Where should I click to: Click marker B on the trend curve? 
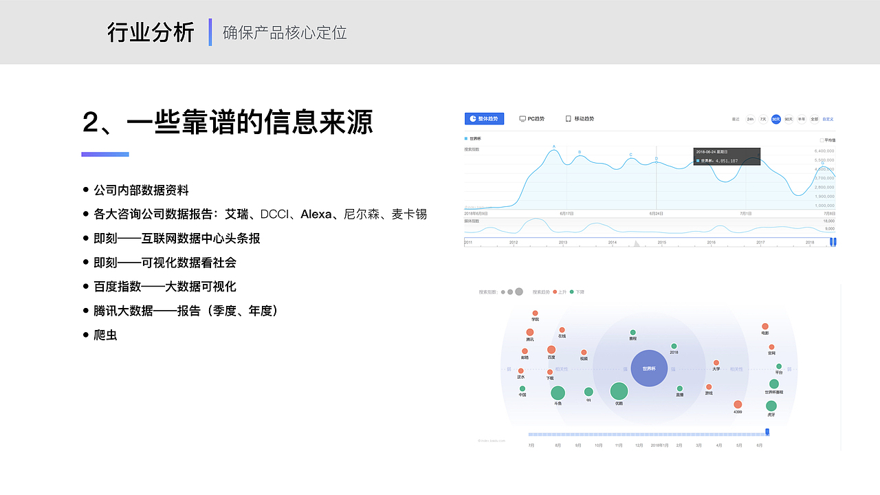pos(580,152)
